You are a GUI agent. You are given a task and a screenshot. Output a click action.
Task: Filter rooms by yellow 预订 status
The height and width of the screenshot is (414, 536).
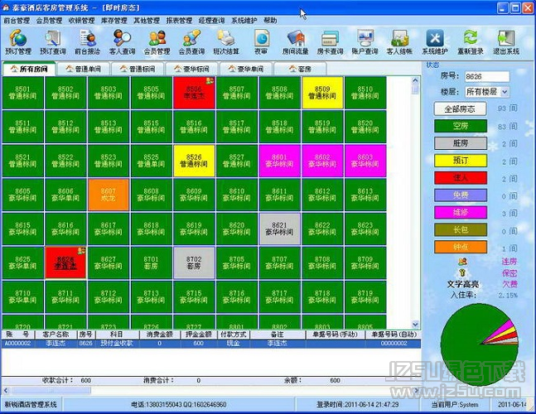461,161
